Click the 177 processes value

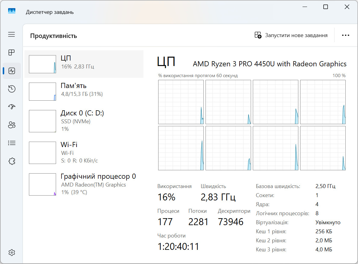(x=165, y=222)
